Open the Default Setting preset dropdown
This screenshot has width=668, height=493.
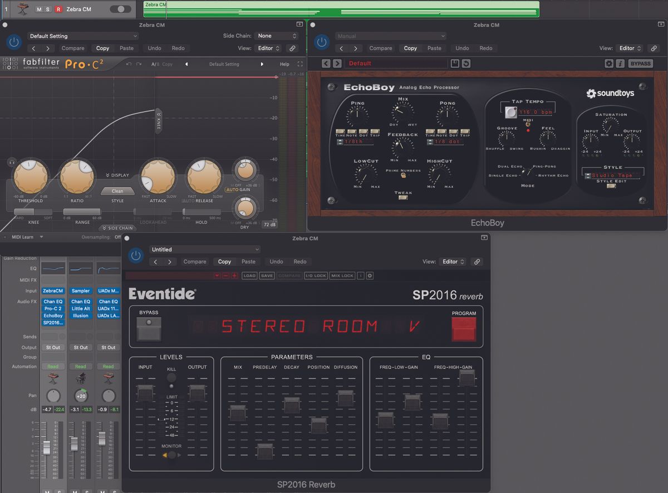coord(82,35)
